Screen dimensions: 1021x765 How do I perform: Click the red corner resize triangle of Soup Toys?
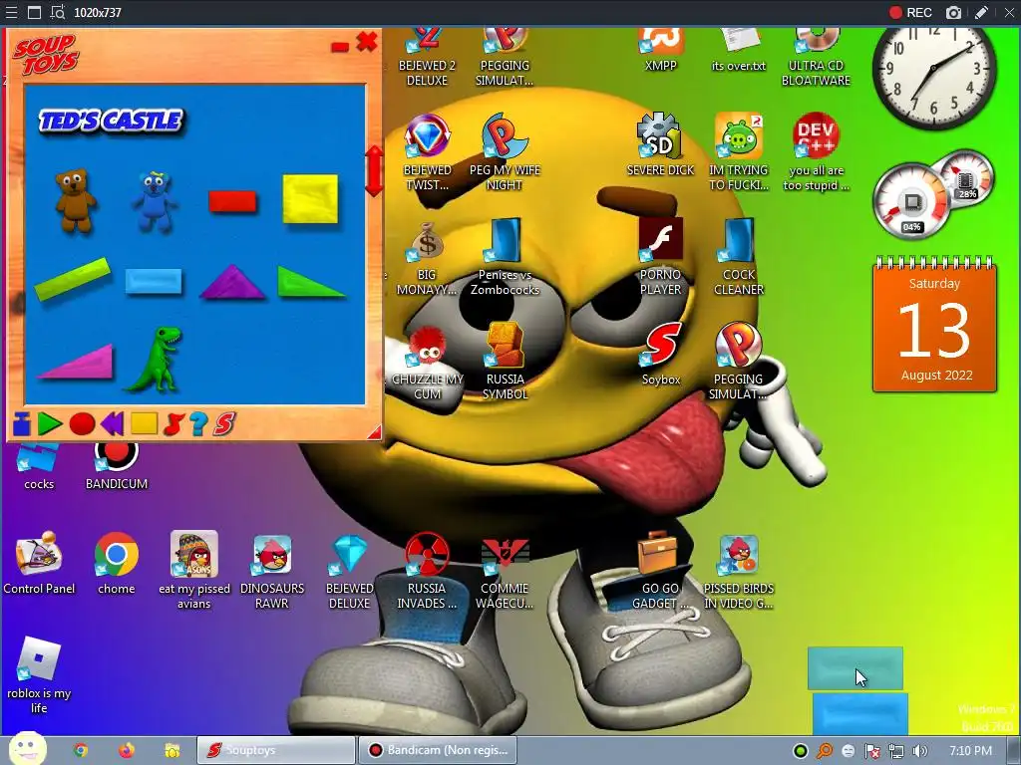tap(374, 432)
